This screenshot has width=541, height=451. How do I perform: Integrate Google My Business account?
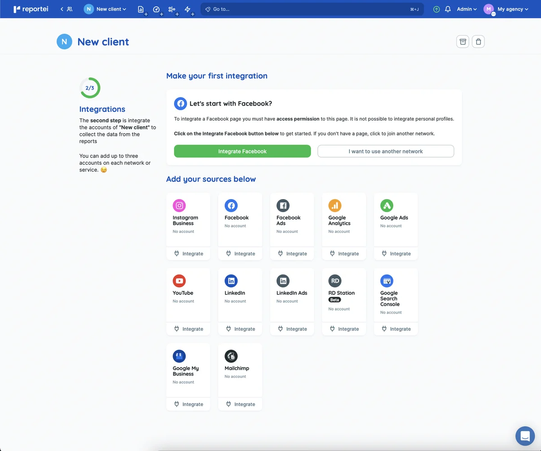click(188, 405)
